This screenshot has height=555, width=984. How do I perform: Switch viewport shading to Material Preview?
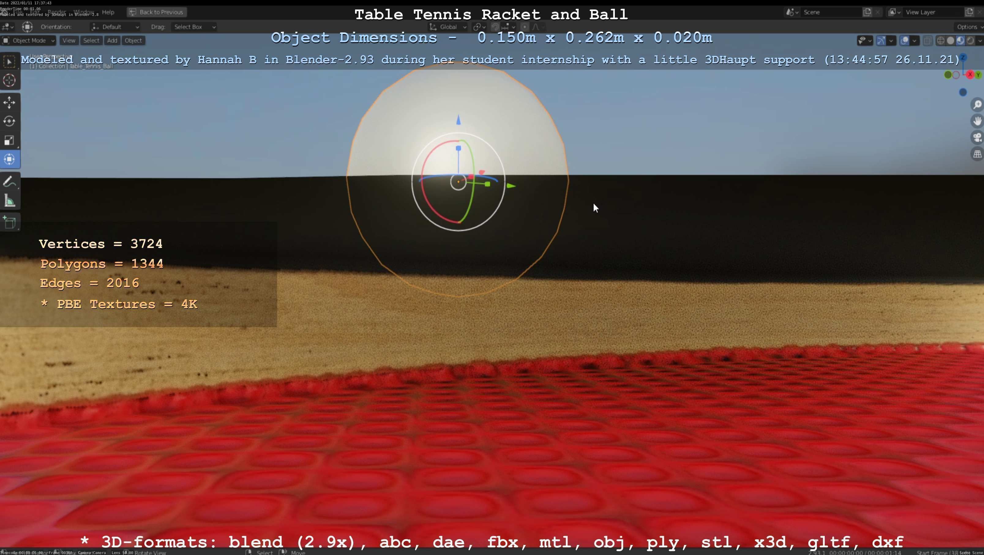coord(960,40)
